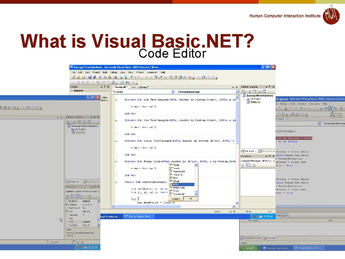Click the Open File folder icon in center toolbar

78,77
